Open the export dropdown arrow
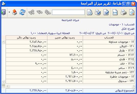Image resolution: width=137 pixels, height=94 pixels. pyautogui.click(x=9, y=12)
